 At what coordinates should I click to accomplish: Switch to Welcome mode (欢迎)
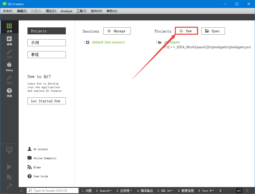click(9, 27)
